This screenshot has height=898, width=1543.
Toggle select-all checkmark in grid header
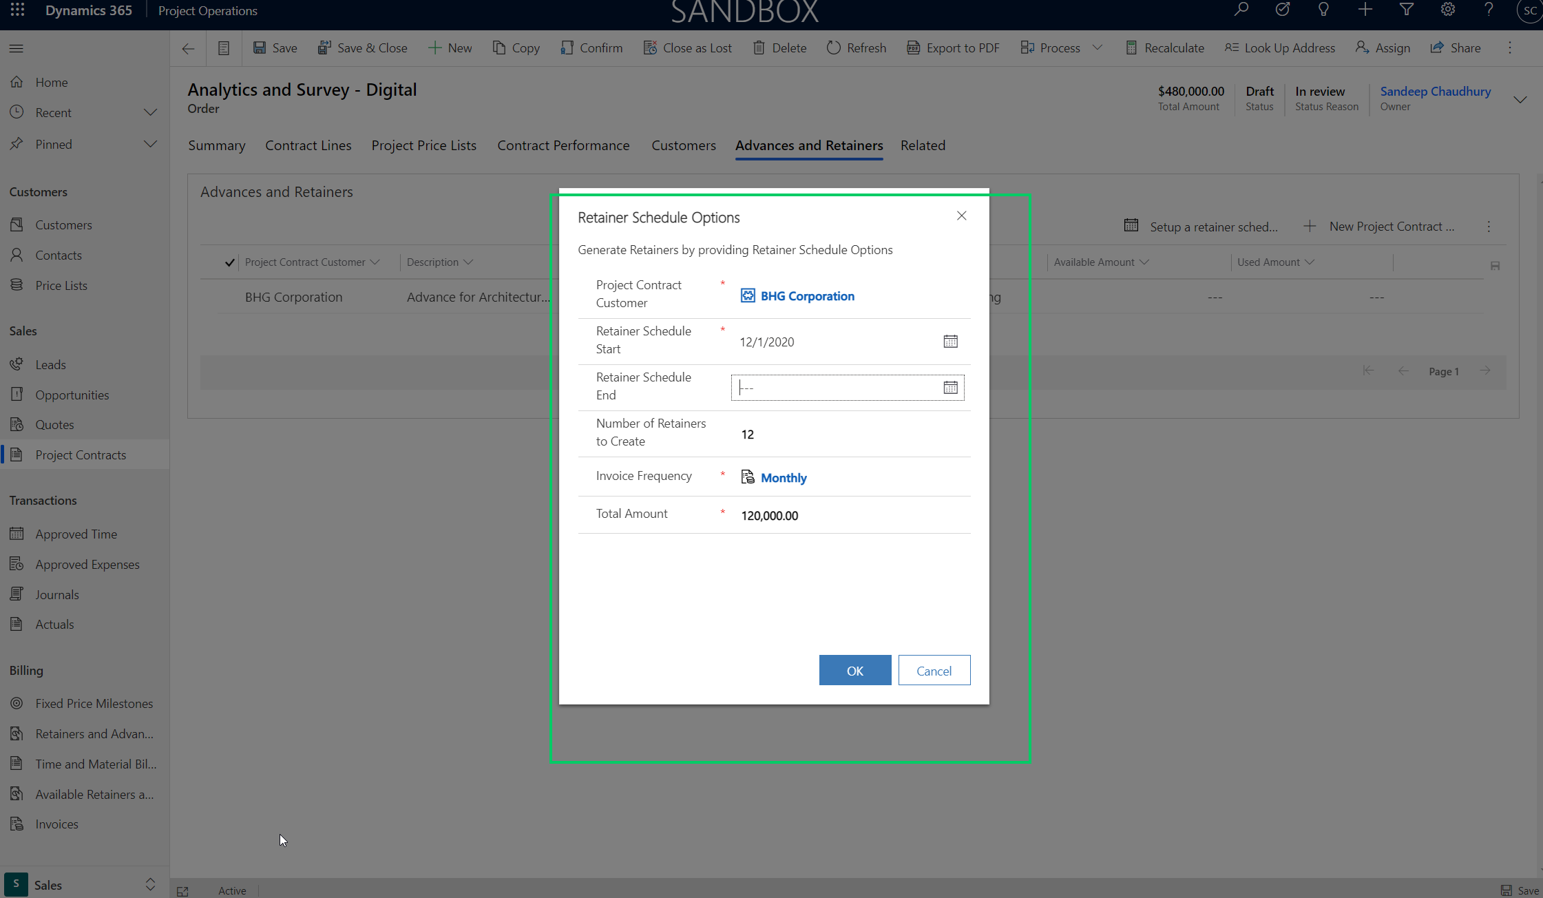click(229, 262)
